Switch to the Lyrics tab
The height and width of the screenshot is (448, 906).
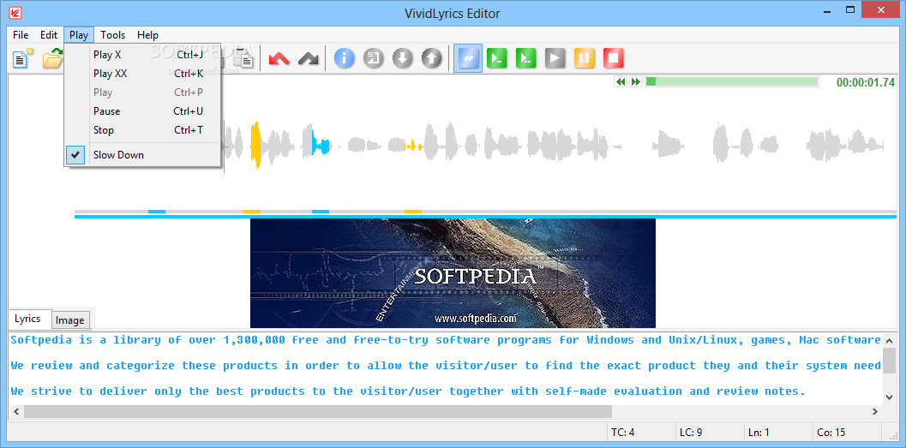click(x=27, y=319)
